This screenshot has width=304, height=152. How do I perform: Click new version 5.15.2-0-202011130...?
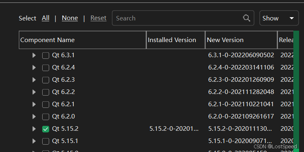240,129
